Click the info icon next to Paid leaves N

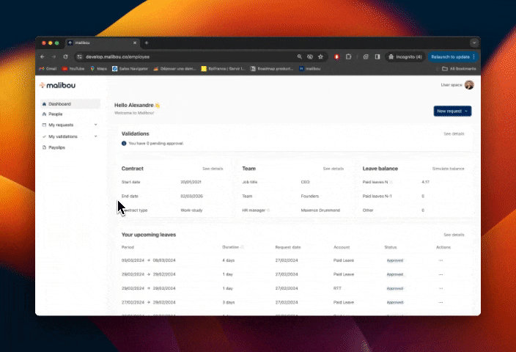click(391, 182)
